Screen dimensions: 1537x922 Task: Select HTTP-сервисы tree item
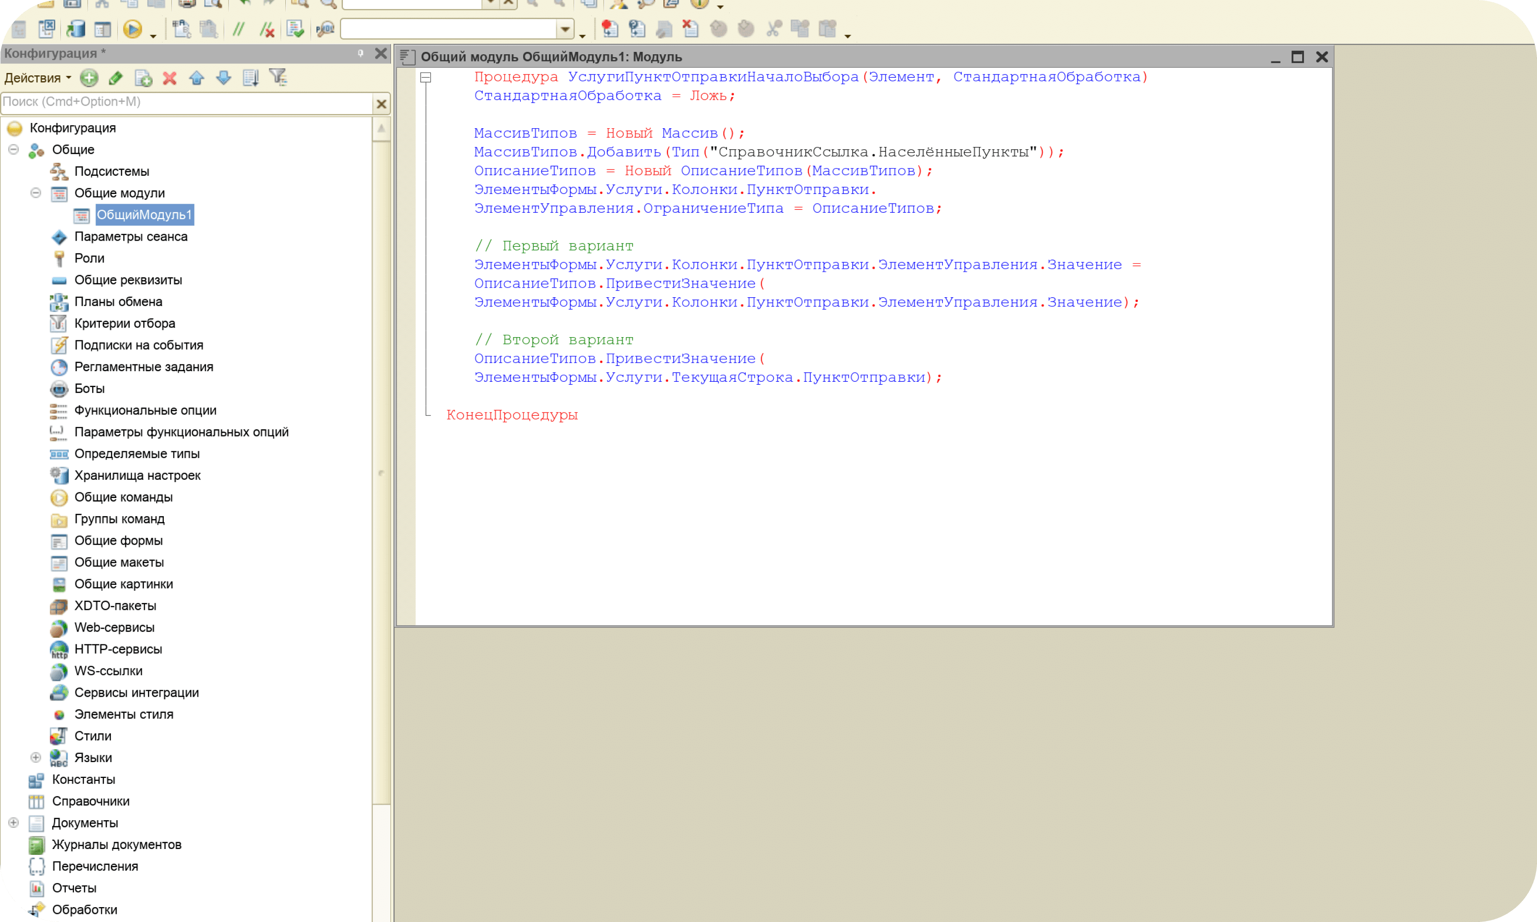point(119,649)
